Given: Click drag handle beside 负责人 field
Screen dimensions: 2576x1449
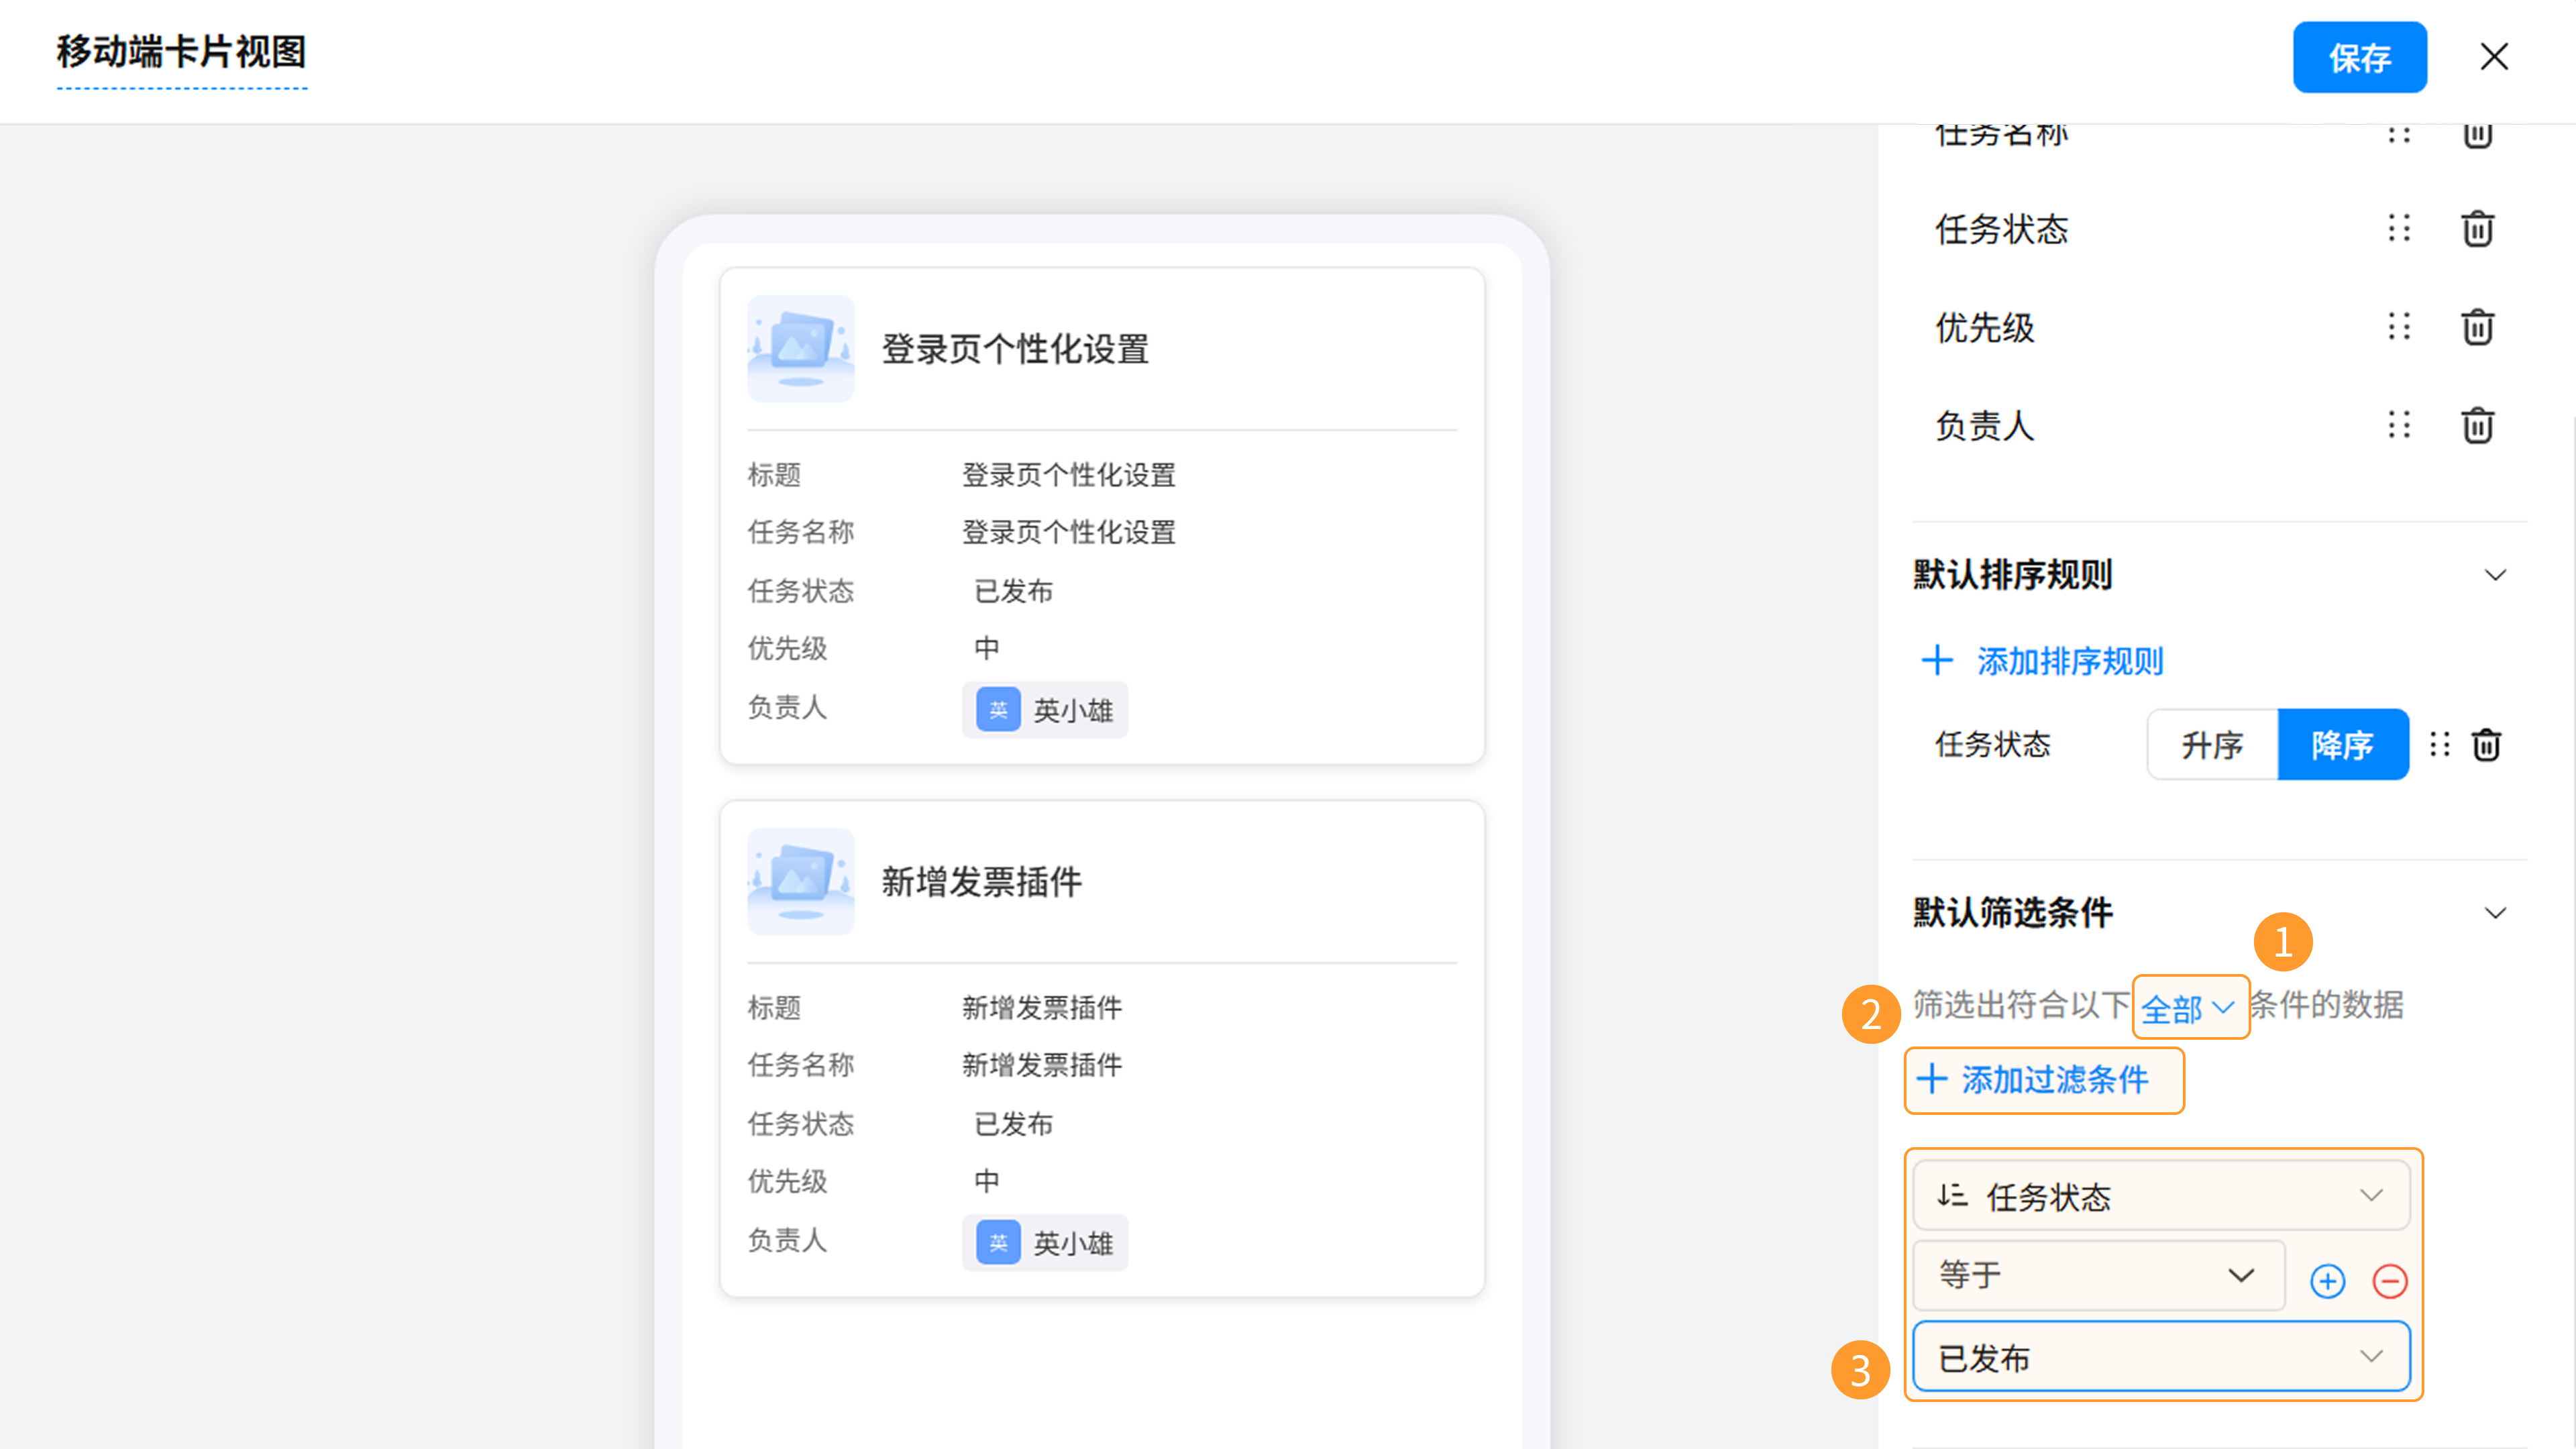Looking at the screenshot, I should 2399,426.
